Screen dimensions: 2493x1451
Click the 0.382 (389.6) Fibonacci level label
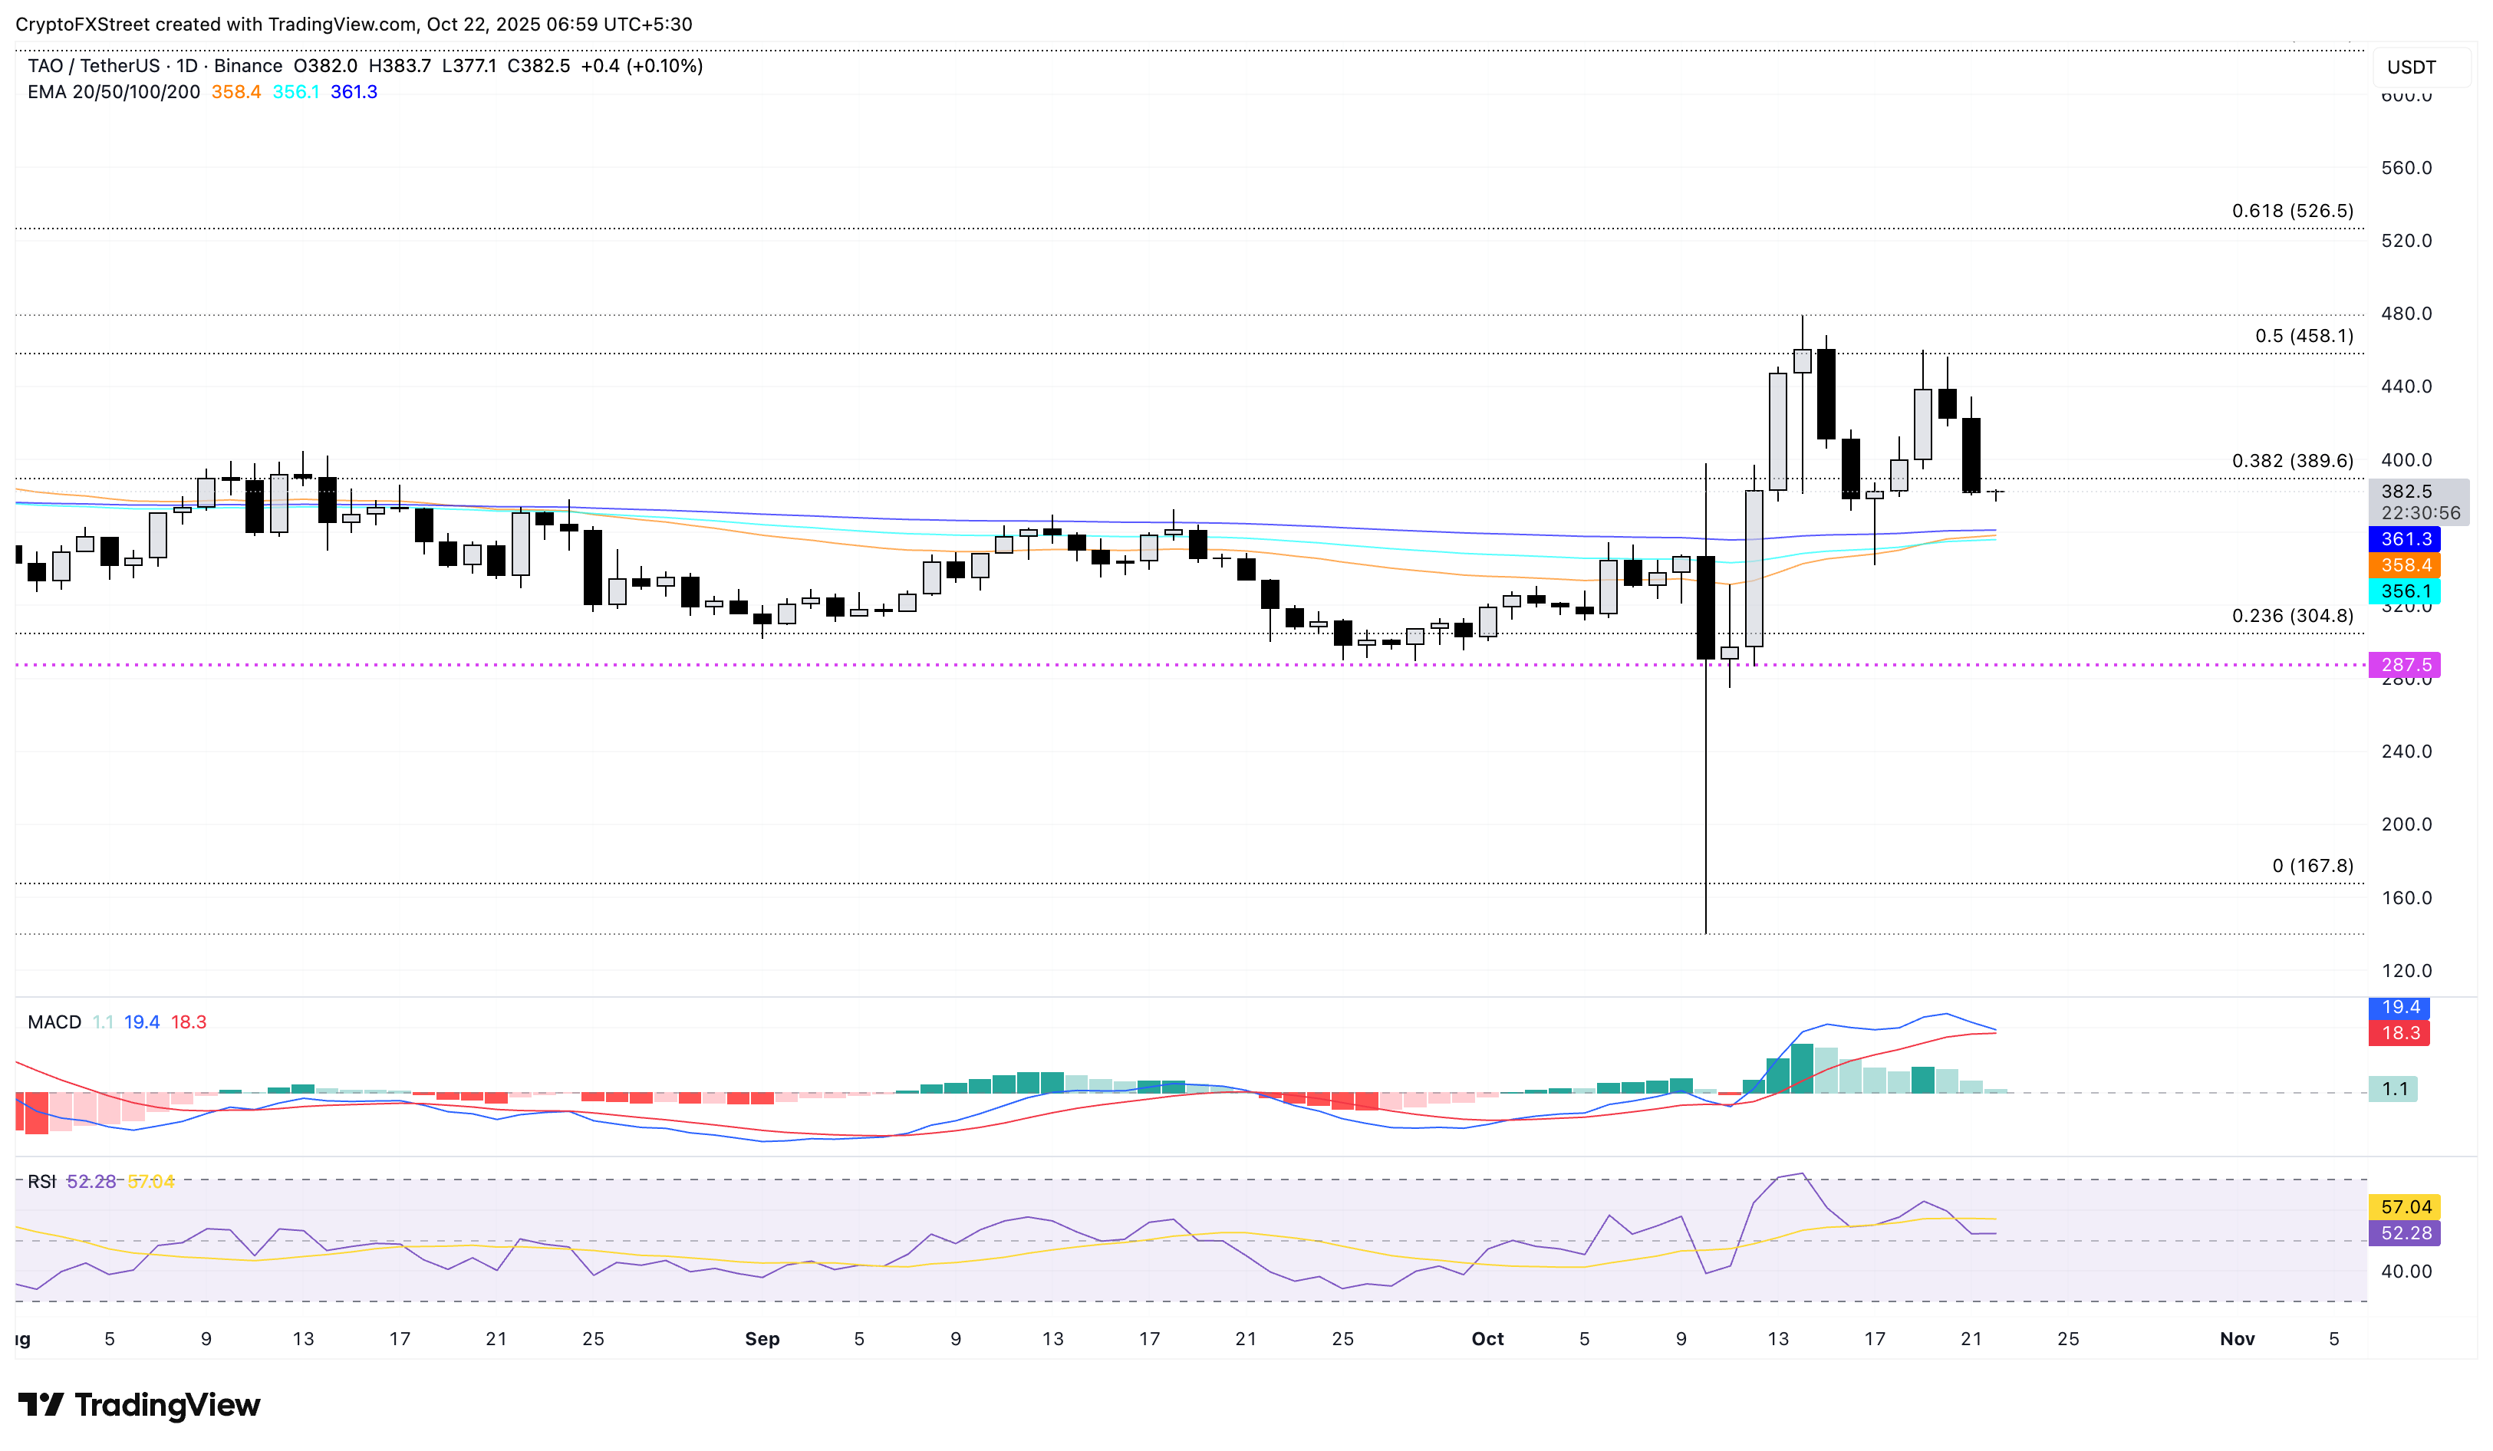(2291, 461)
